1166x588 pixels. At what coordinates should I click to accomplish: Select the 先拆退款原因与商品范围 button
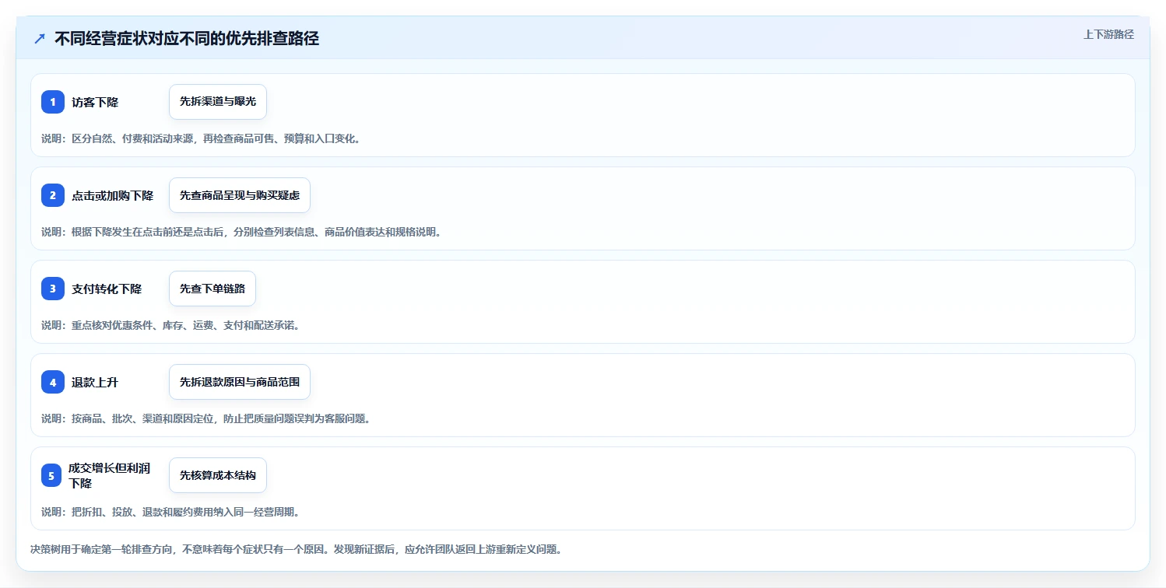240,382
